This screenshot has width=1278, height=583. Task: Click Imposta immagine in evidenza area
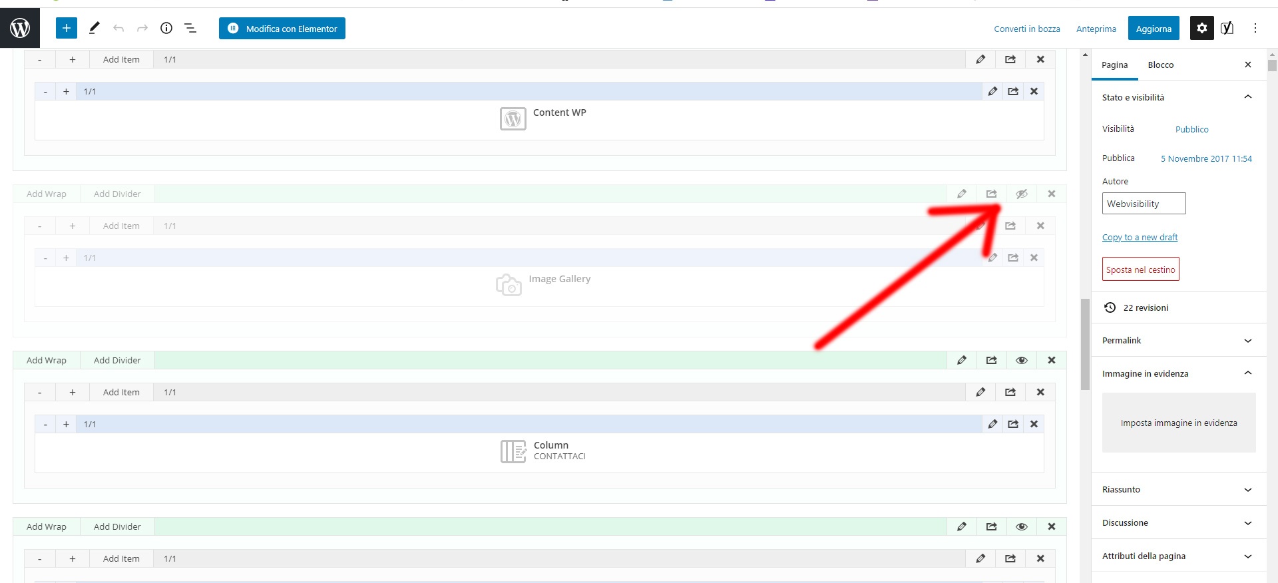(1179, 423)
